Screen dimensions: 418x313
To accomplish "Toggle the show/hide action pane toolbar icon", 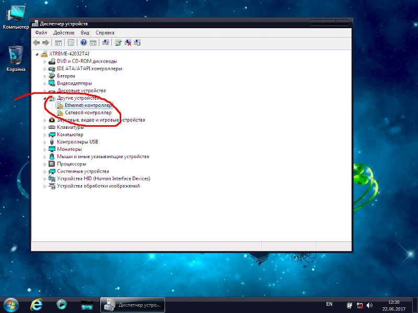I will pos(93,43).
